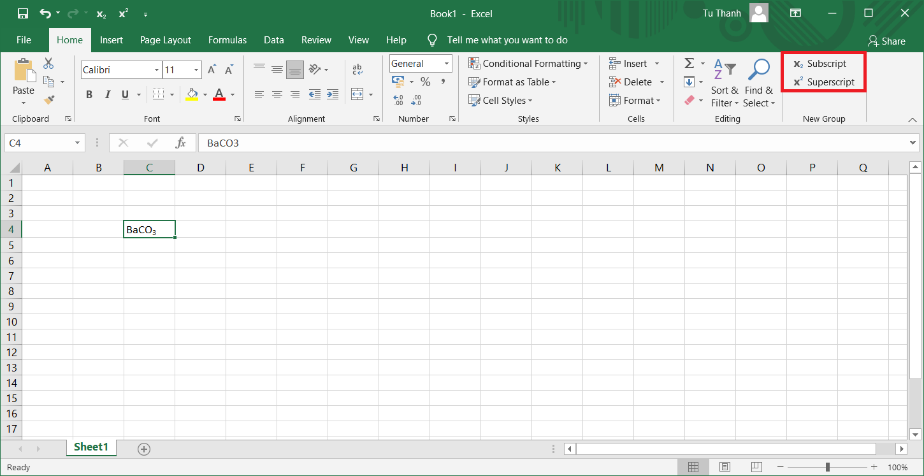Click the Insert Function fx icon
This screenshot has height=476, width=924.
click(x=181, y=143)
